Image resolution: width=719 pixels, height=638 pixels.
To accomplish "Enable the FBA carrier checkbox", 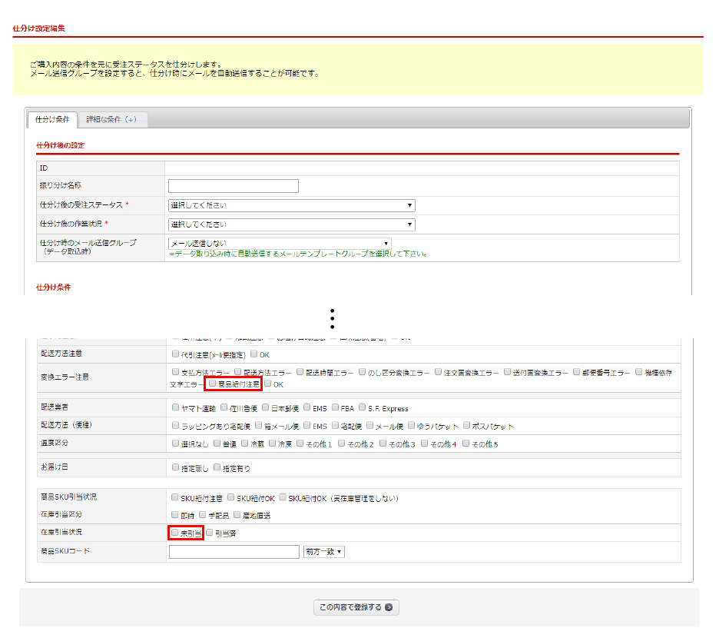I will pyautogui.click(x=336, y=408).
